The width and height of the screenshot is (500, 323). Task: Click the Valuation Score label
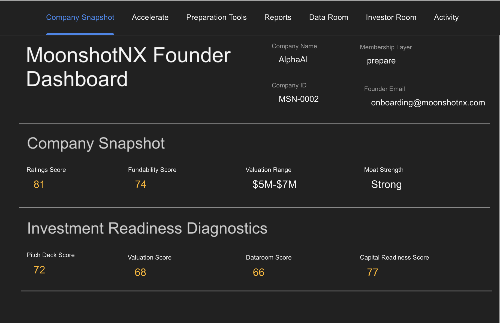coord(149,257)
